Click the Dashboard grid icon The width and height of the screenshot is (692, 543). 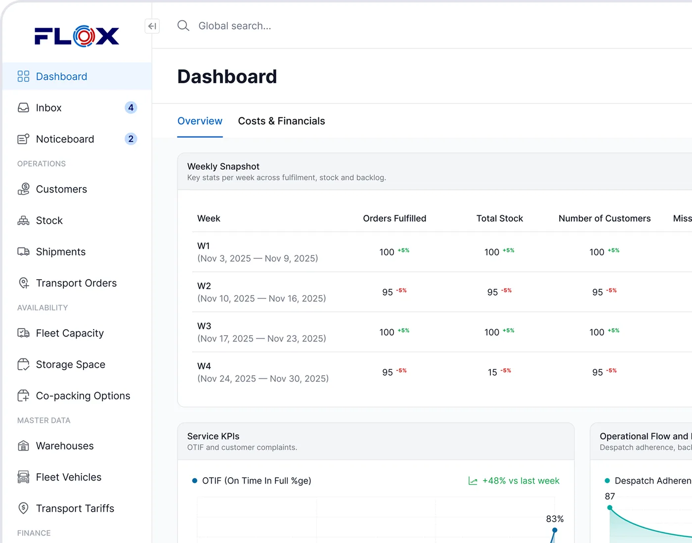(23, 76)
